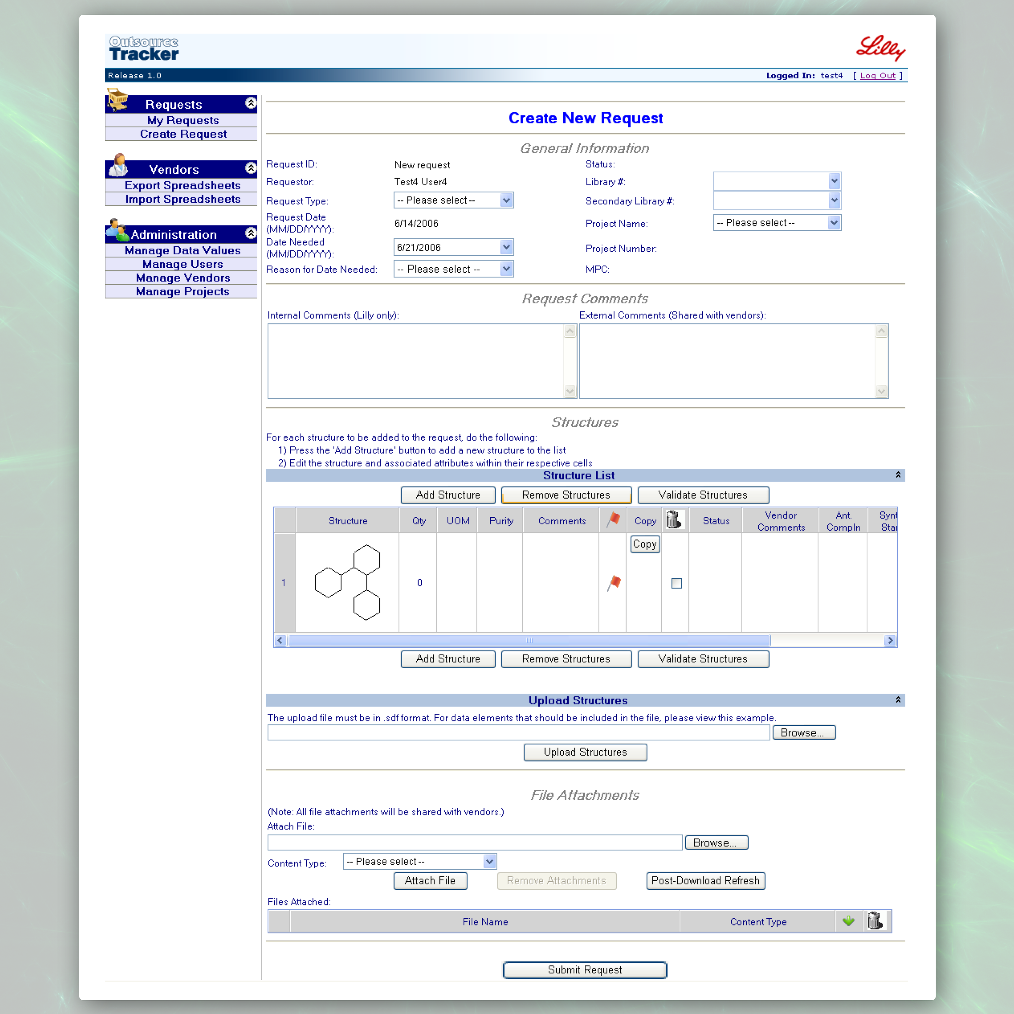This screenshot has height=1014, width=1014.
Task: Go to Manage Vendors in Administration
Action: [183, 278]
